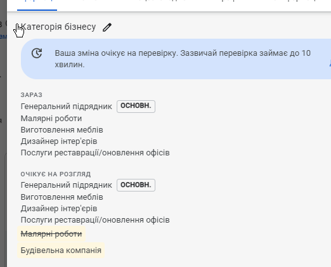Click the 'ЗАРАЗ' section label
The width and height of the screenshot is (331, 267).
click(x=32, y=95)
